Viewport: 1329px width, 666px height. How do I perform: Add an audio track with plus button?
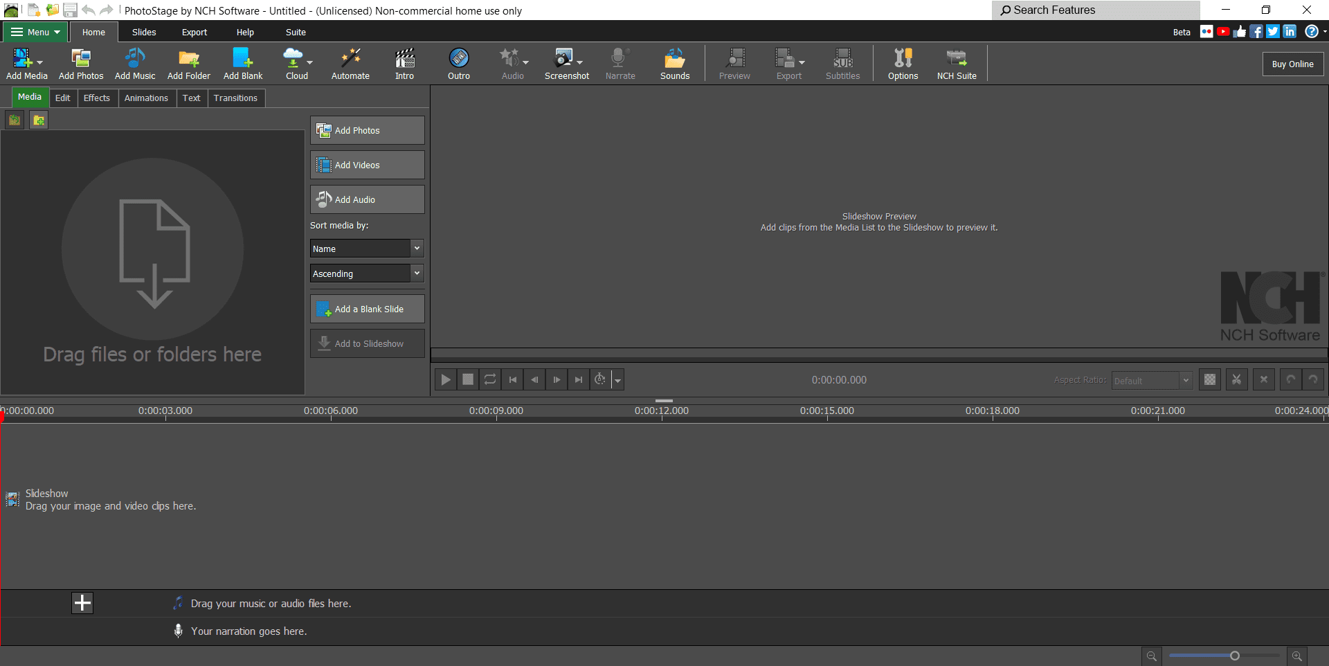82,603
